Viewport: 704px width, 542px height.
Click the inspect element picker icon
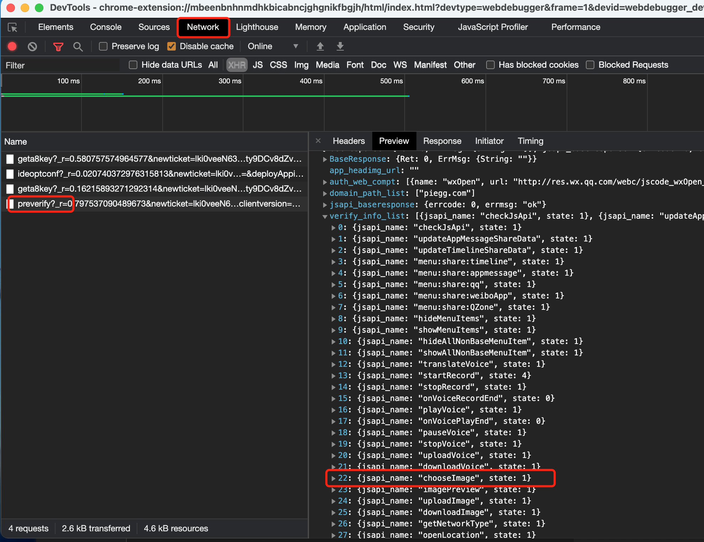(13, 27)
